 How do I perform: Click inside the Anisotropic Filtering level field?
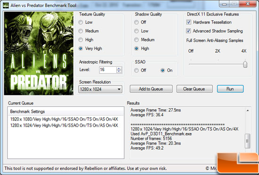(x=108, y=70)
